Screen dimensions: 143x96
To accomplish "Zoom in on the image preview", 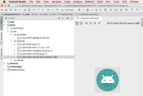I will click(x=86, y=23).
